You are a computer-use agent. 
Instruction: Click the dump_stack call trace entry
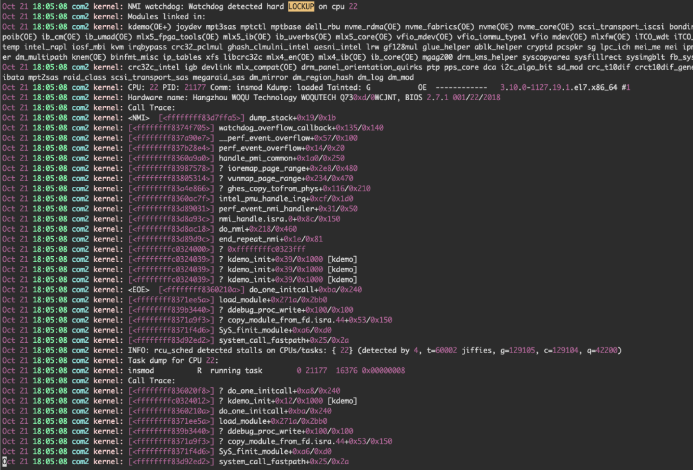click(292, 118)
